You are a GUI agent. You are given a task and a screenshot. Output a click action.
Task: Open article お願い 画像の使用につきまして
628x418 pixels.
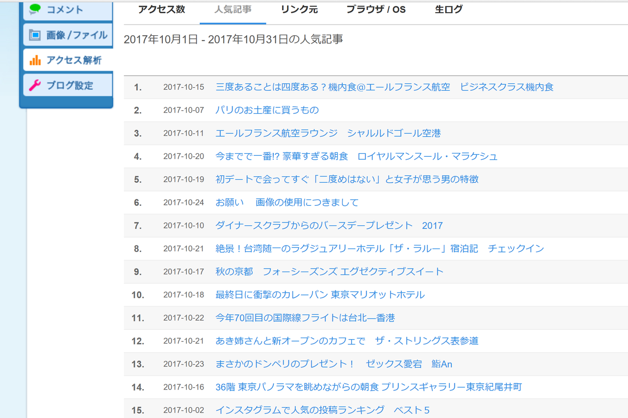tap(287, 202)
